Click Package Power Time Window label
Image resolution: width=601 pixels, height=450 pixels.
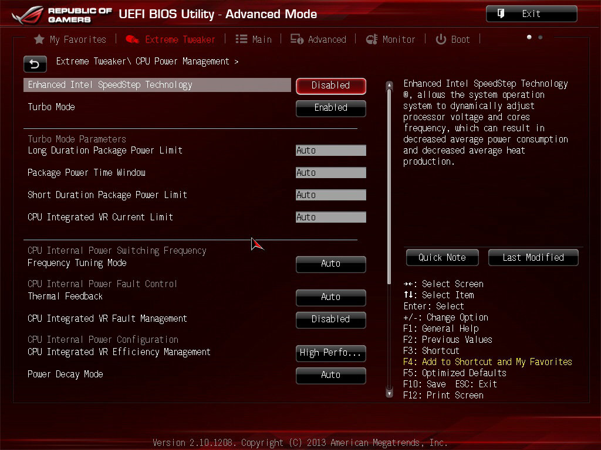(x=87, y=173)
